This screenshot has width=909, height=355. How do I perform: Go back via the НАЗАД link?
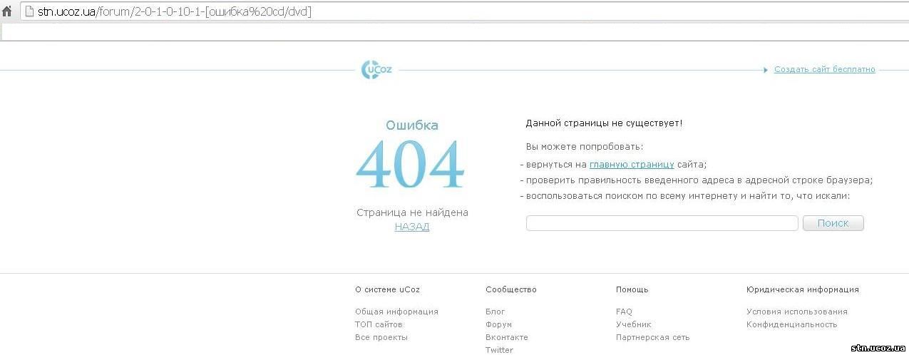[x=412, y=227]
